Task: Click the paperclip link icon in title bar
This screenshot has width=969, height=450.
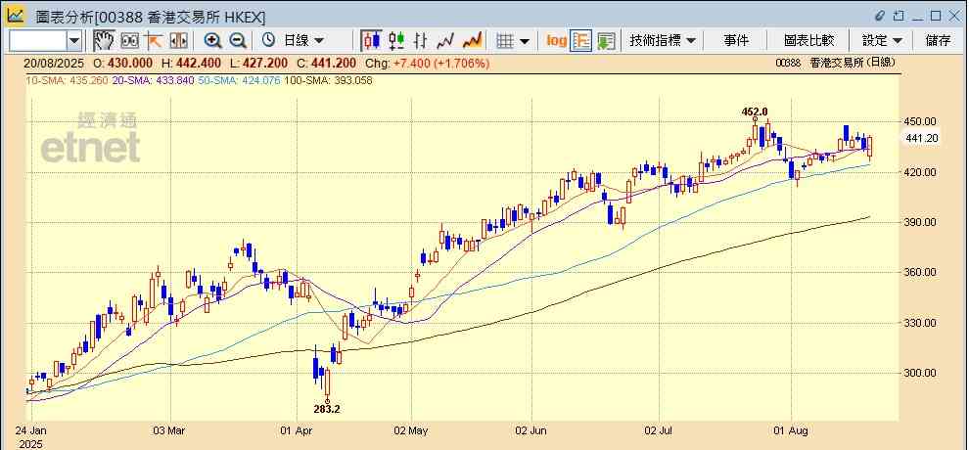Action: pyautogui.click(x=880, y=15)
